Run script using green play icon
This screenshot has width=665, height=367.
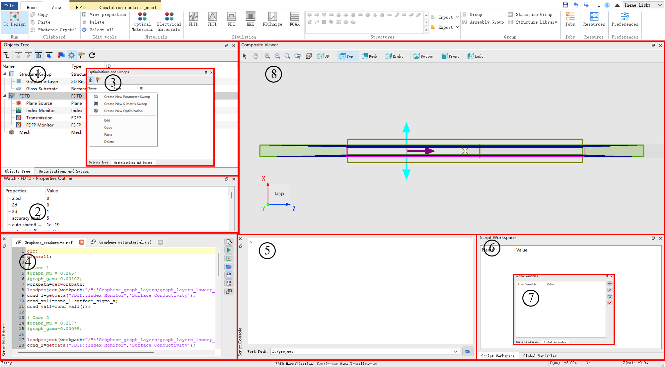[x=229, y=250]
